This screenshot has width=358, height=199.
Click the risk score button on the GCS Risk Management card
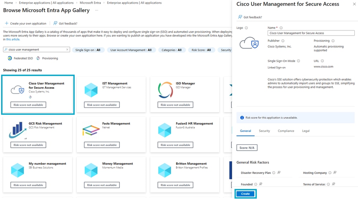28,145
